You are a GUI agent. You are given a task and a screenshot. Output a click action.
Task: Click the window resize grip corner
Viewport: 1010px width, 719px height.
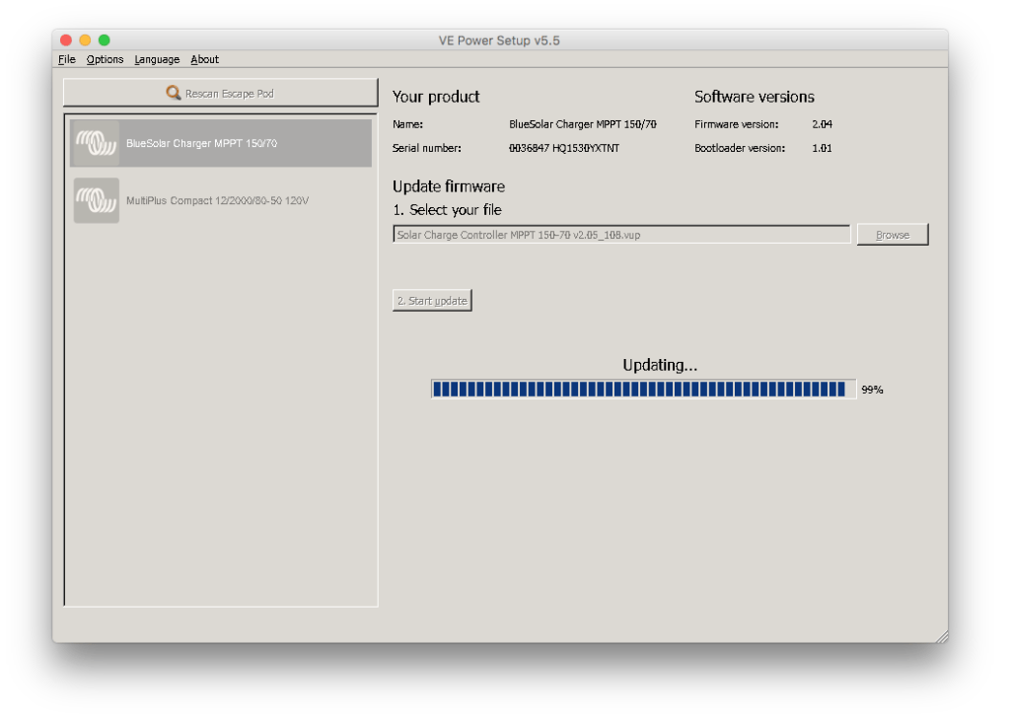(942, 636)
